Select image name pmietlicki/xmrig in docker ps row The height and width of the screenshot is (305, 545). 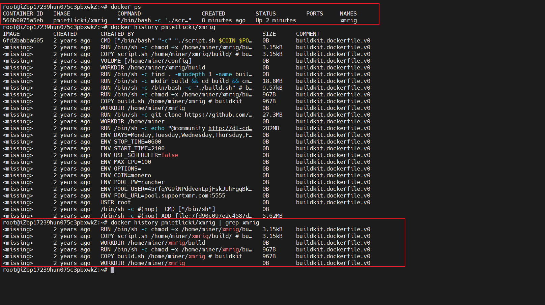tap(80, 20)
